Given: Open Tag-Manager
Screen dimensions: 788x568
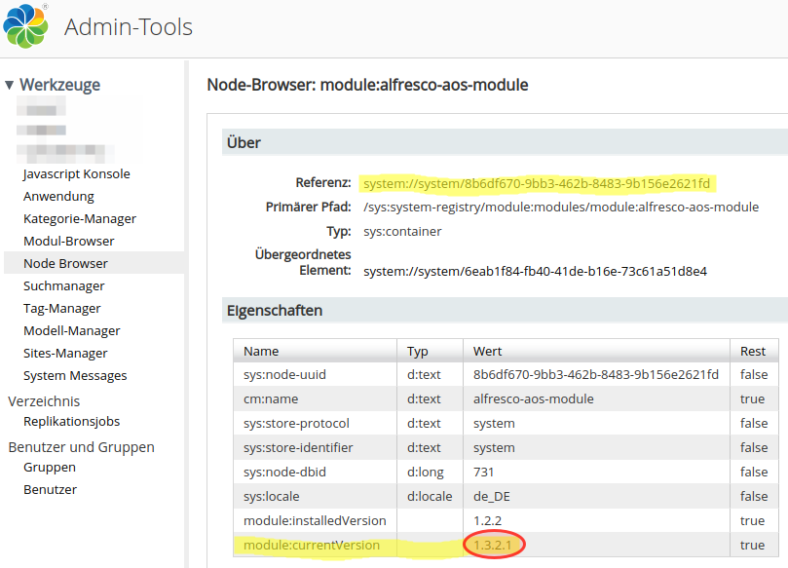Looking at the screenshot, I should (x=61, y=308).
